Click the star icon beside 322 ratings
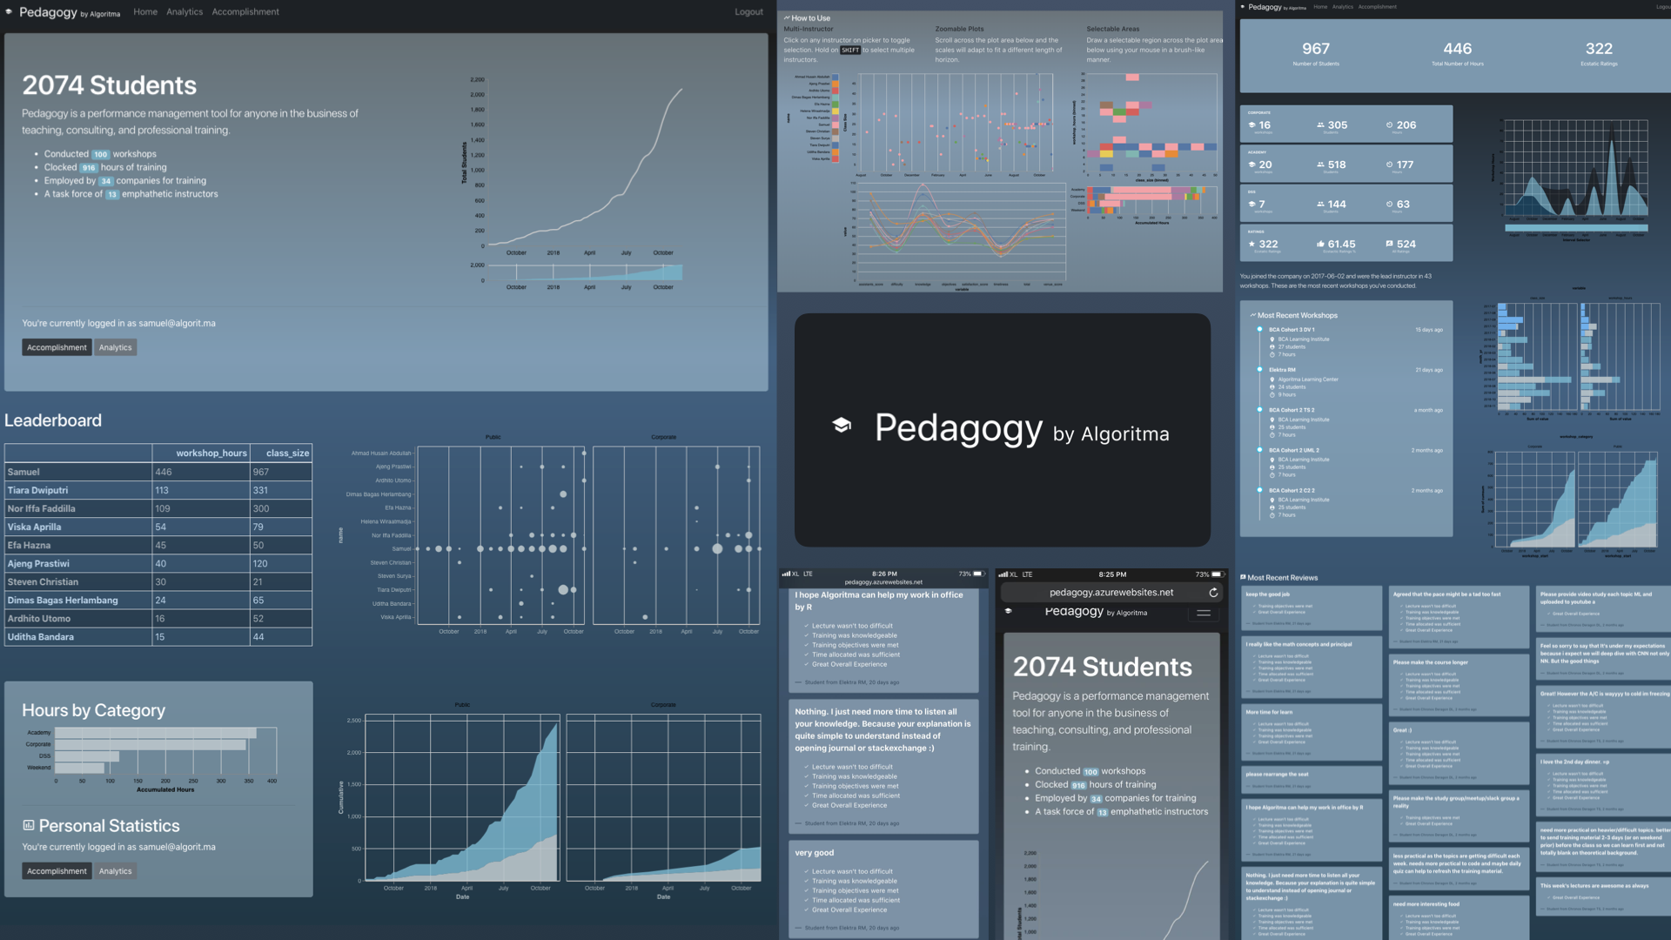The image size is (1671, 940). (x=1252, y=244)
